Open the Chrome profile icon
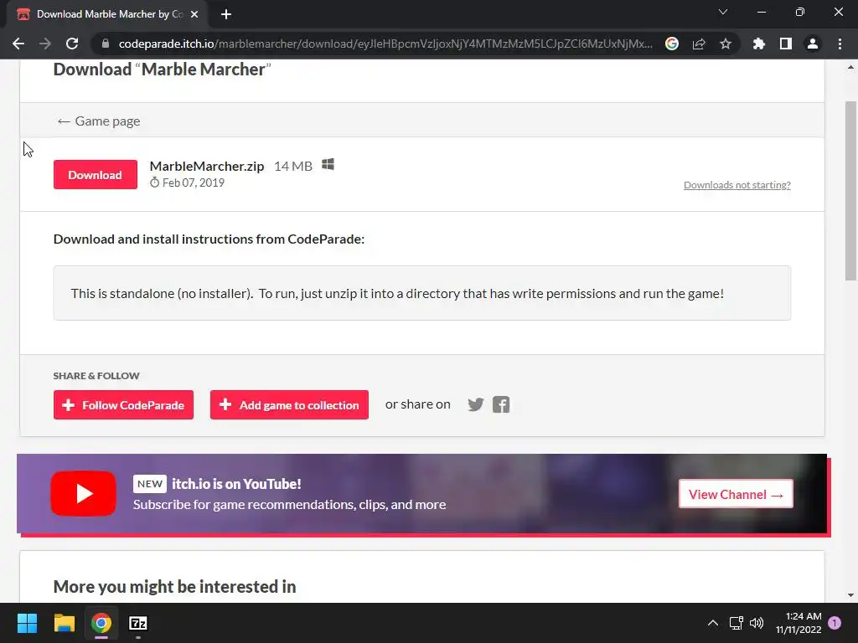The image size is (858, 643). coord(813,44)
